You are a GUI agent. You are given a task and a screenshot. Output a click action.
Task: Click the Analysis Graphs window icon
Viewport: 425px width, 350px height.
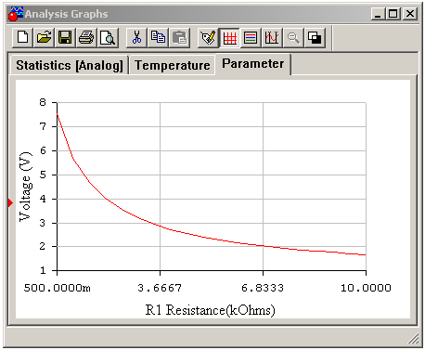pos(16,14)
